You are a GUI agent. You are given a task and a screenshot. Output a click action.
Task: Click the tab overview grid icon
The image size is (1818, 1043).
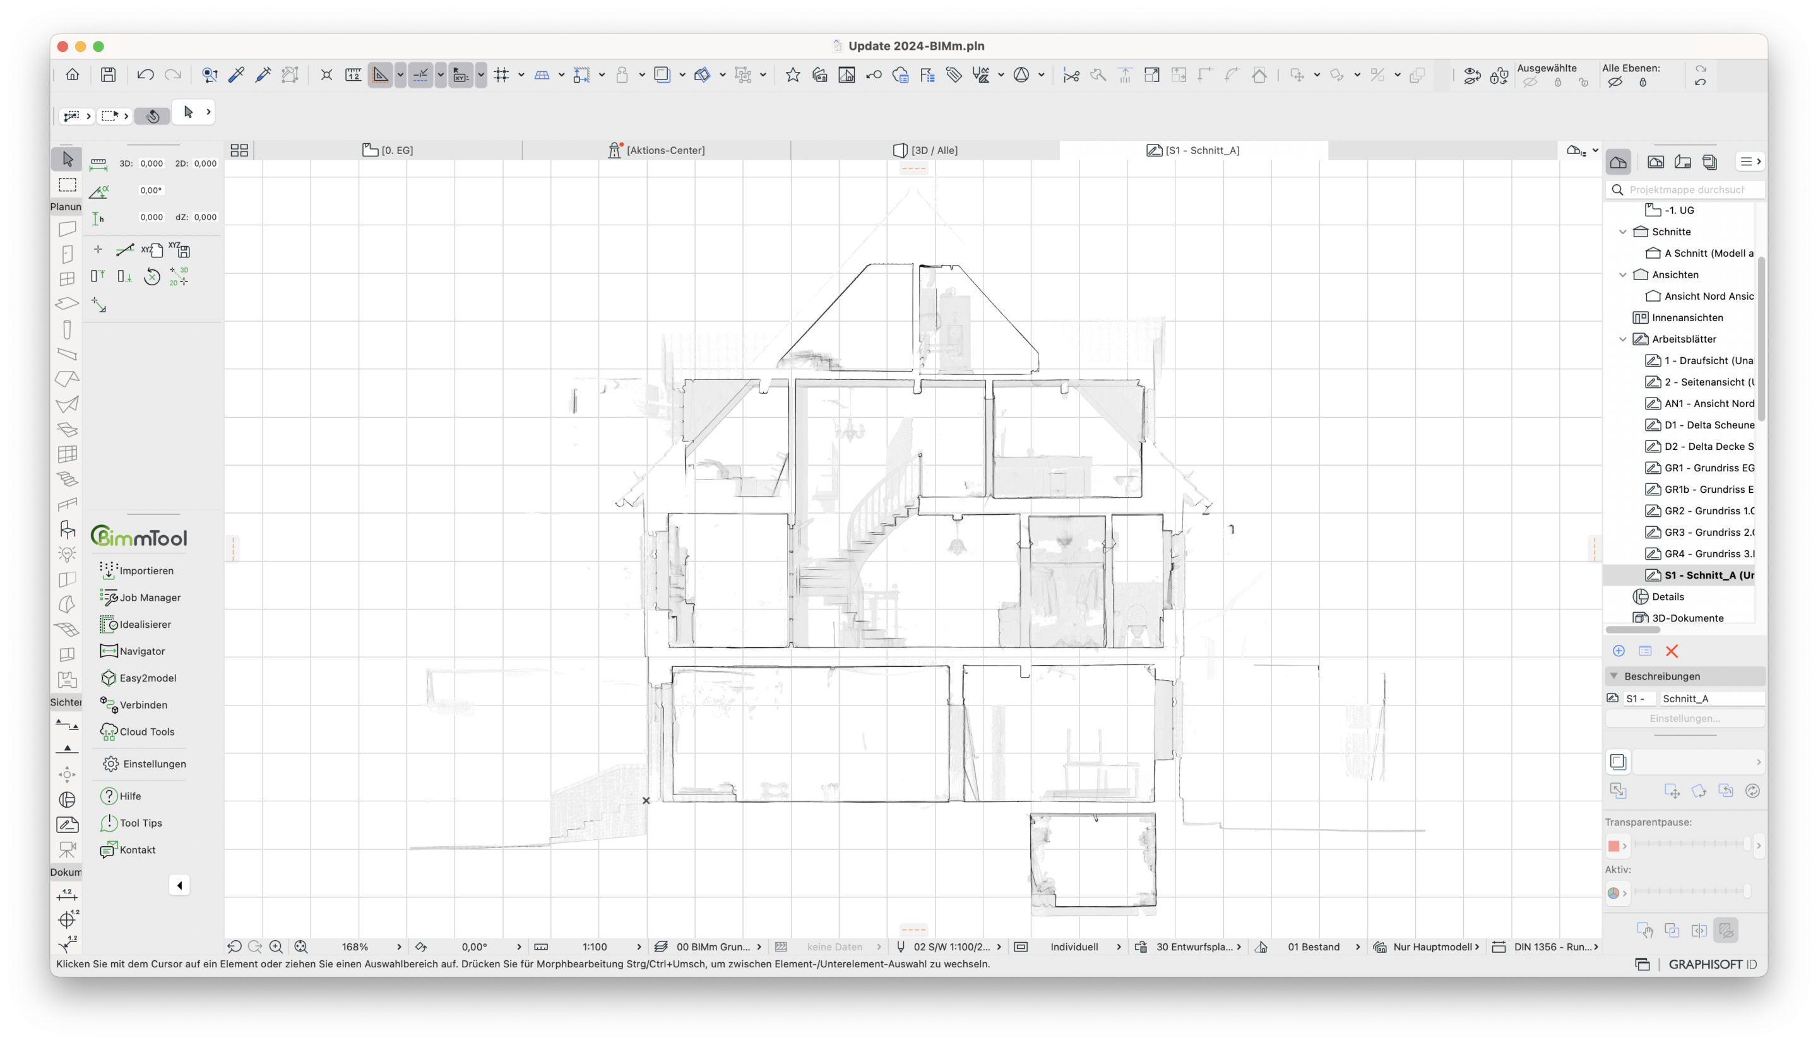(x=239, y=150)
